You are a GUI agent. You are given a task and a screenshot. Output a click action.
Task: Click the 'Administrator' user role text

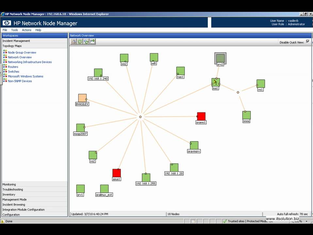point(296,24)
